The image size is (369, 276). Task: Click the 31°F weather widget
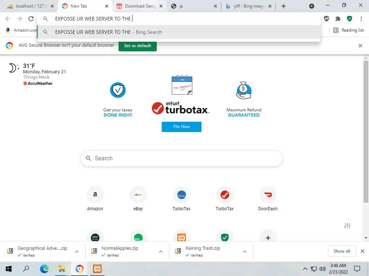pos(29,66)
